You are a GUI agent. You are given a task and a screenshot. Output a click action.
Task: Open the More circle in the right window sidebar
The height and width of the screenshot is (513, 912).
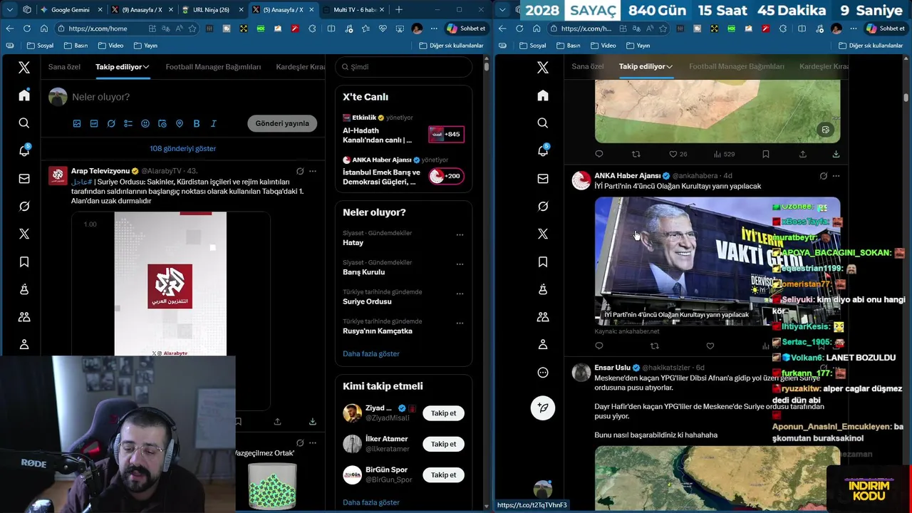pyautogui.click(x=543, y=372)
